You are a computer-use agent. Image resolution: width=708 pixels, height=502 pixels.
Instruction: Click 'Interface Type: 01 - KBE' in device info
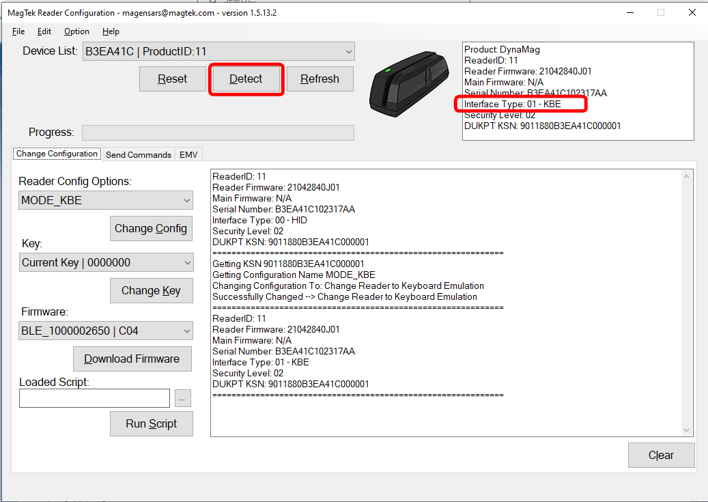[513, 104]
